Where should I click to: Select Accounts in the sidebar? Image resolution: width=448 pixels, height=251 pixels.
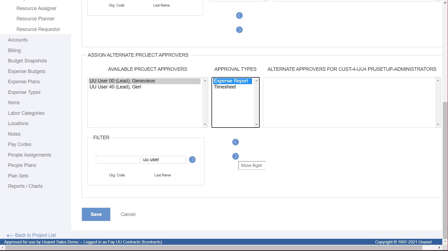coord(18,40)
